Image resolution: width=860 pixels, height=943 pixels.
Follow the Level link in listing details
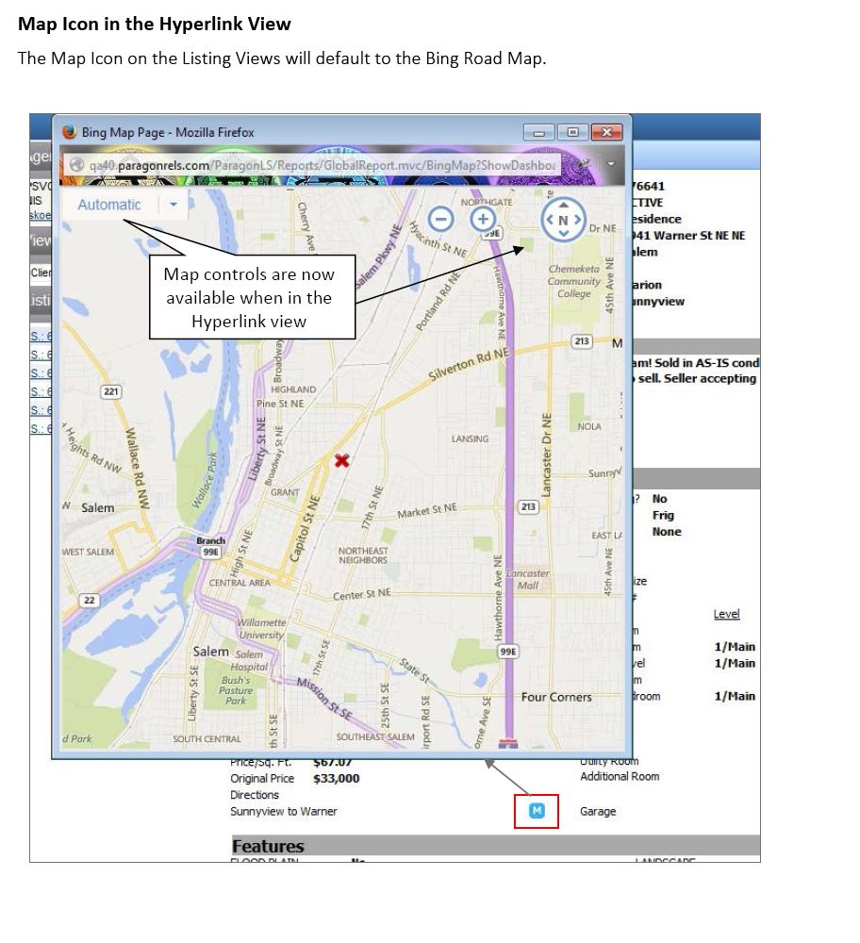point(726,614)
